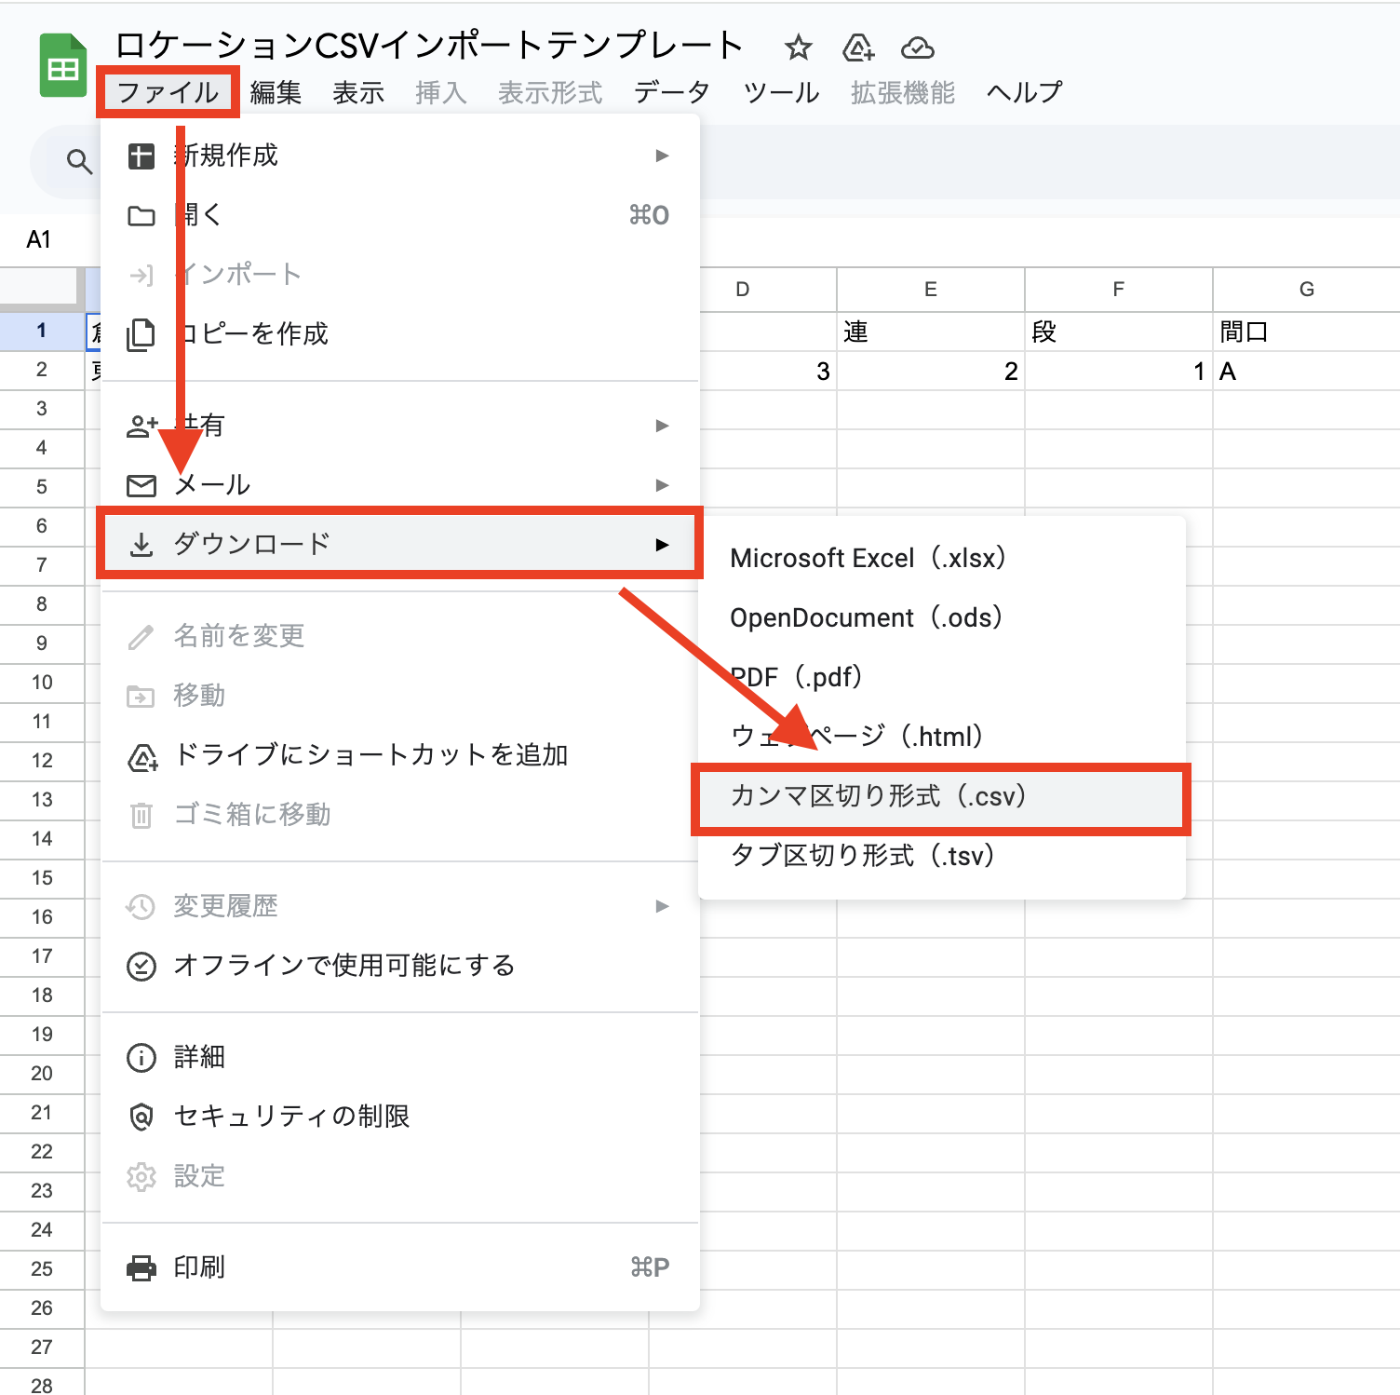1400x1395 pixels.
Task: Click the cloud document status icon
Action: (x=917, y=47)
